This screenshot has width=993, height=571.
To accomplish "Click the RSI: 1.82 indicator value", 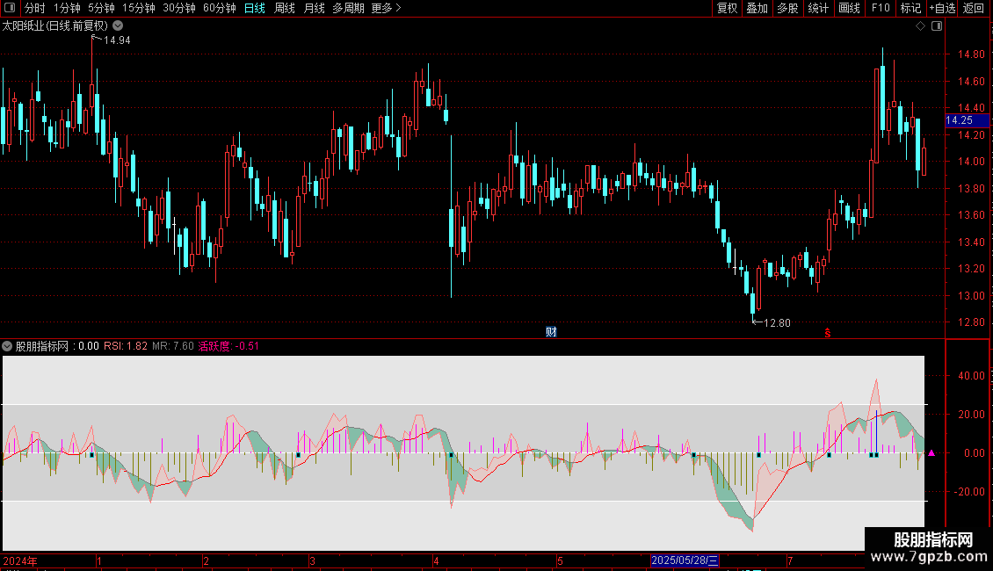I will tap(126, 346).
